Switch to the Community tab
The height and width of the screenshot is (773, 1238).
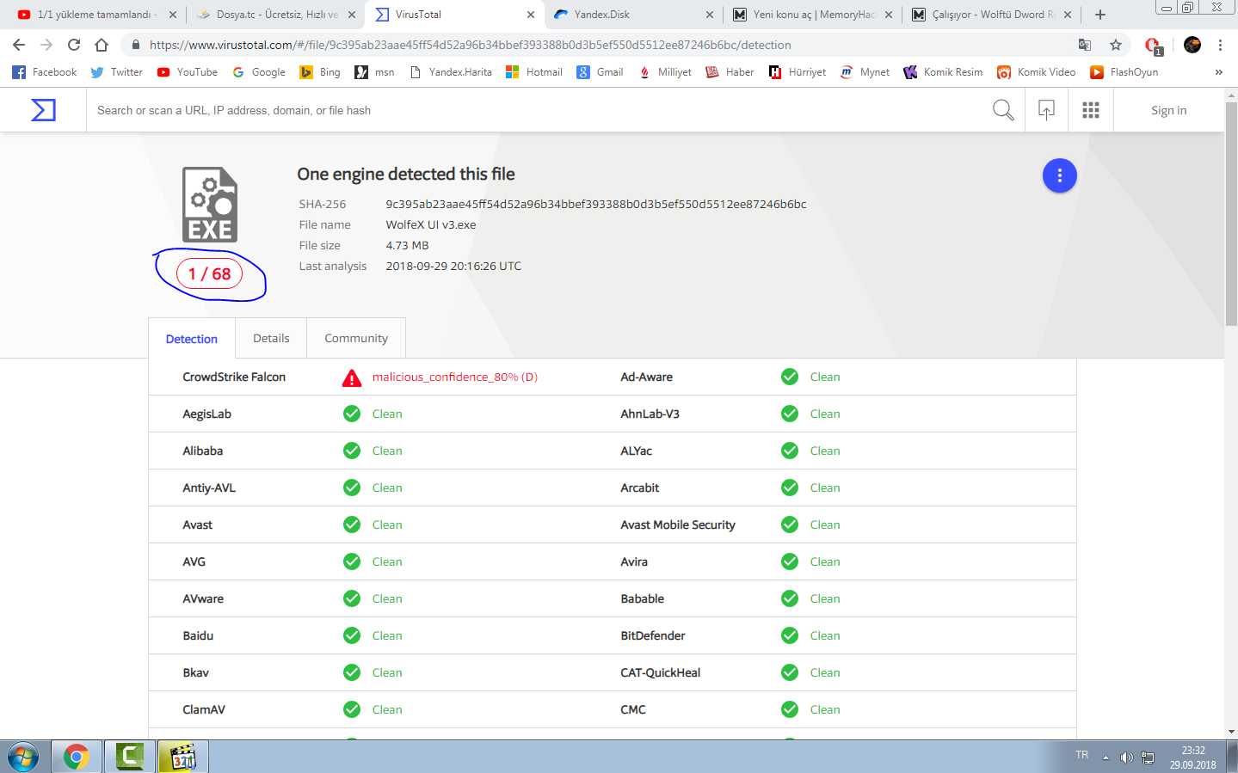356,338
